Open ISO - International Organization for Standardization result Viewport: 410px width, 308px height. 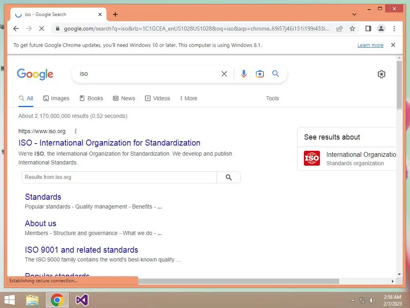click(x=109, y=143)
